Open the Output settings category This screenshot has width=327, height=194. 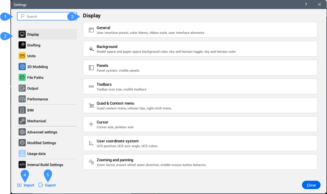pyautogui.click(x=33, y=88)
